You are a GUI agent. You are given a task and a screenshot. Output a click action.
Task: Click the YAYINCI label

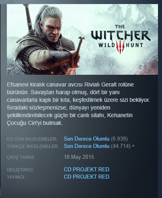16,177
